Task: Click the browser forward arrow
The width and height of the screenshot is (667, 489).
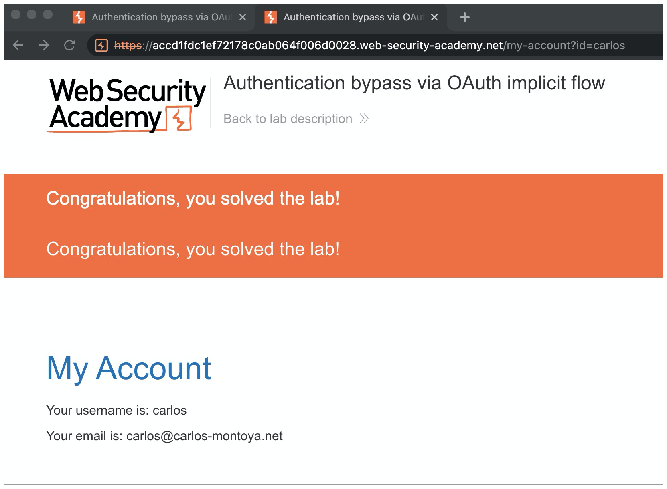Action: pyautogui.click(x=44, y=46)
